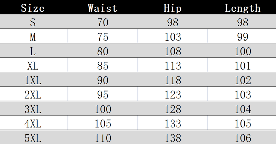This screenshot has width=276, height=144.
Task: Click hip value 133 in the 4XL row
Action: (172, 123)
